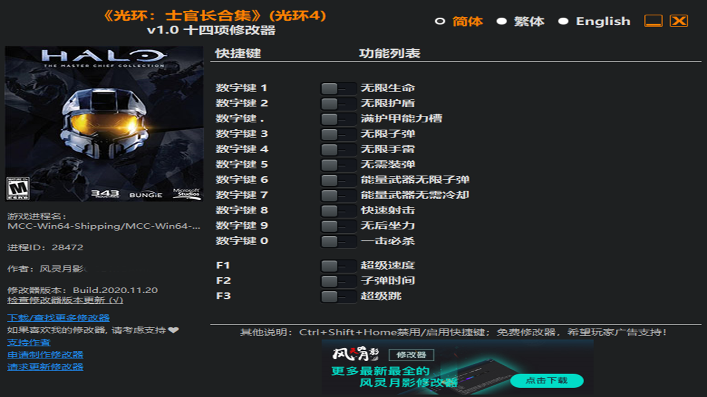The height and width of the screenshot is (397, 707).
Task: Close the trainer with X icon
Action: (x=679, y=21)
